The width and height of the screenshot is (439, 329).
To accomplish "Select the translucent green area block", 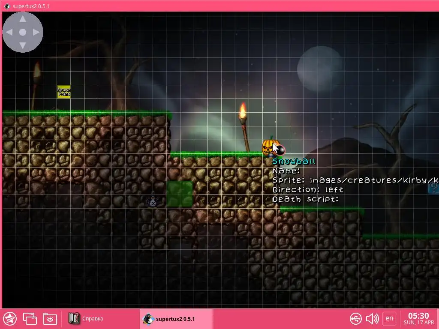I will [x=180, y=194].
